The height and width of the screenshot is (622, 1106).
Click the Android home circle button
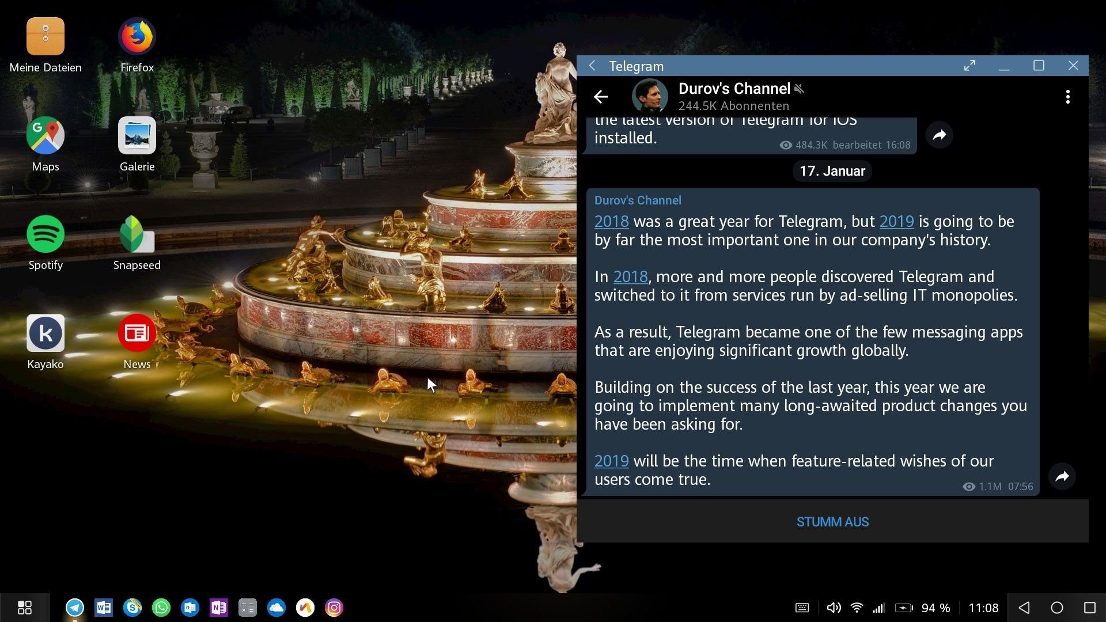[1057, 608]
